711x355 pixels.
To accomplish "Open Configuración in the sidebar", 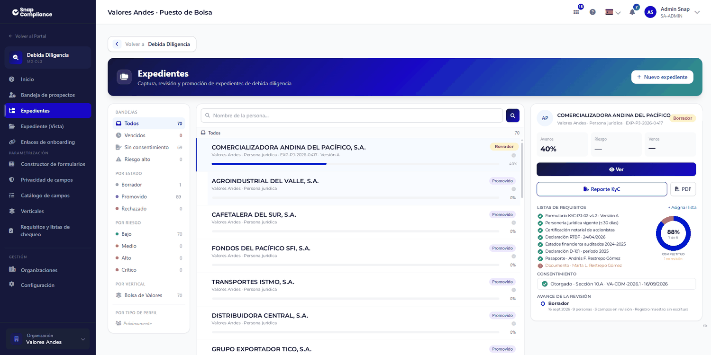I will (x=48, y=285).
